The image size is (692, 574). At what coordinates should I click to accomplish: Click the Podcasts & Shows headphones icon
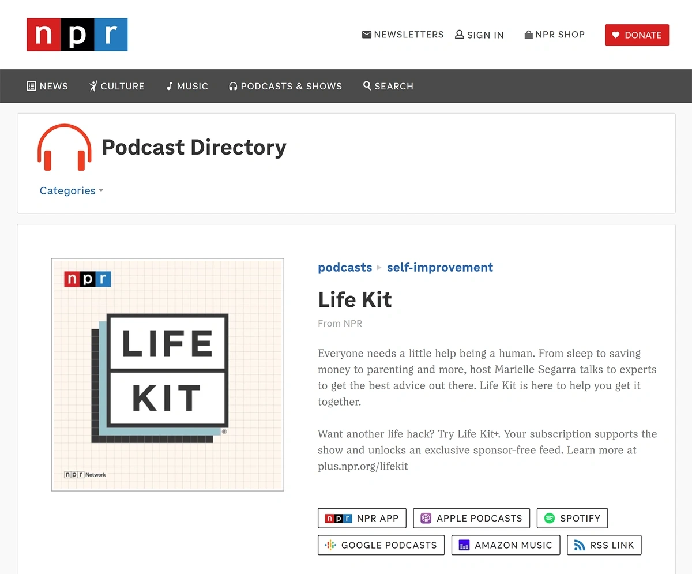(233, 86)
